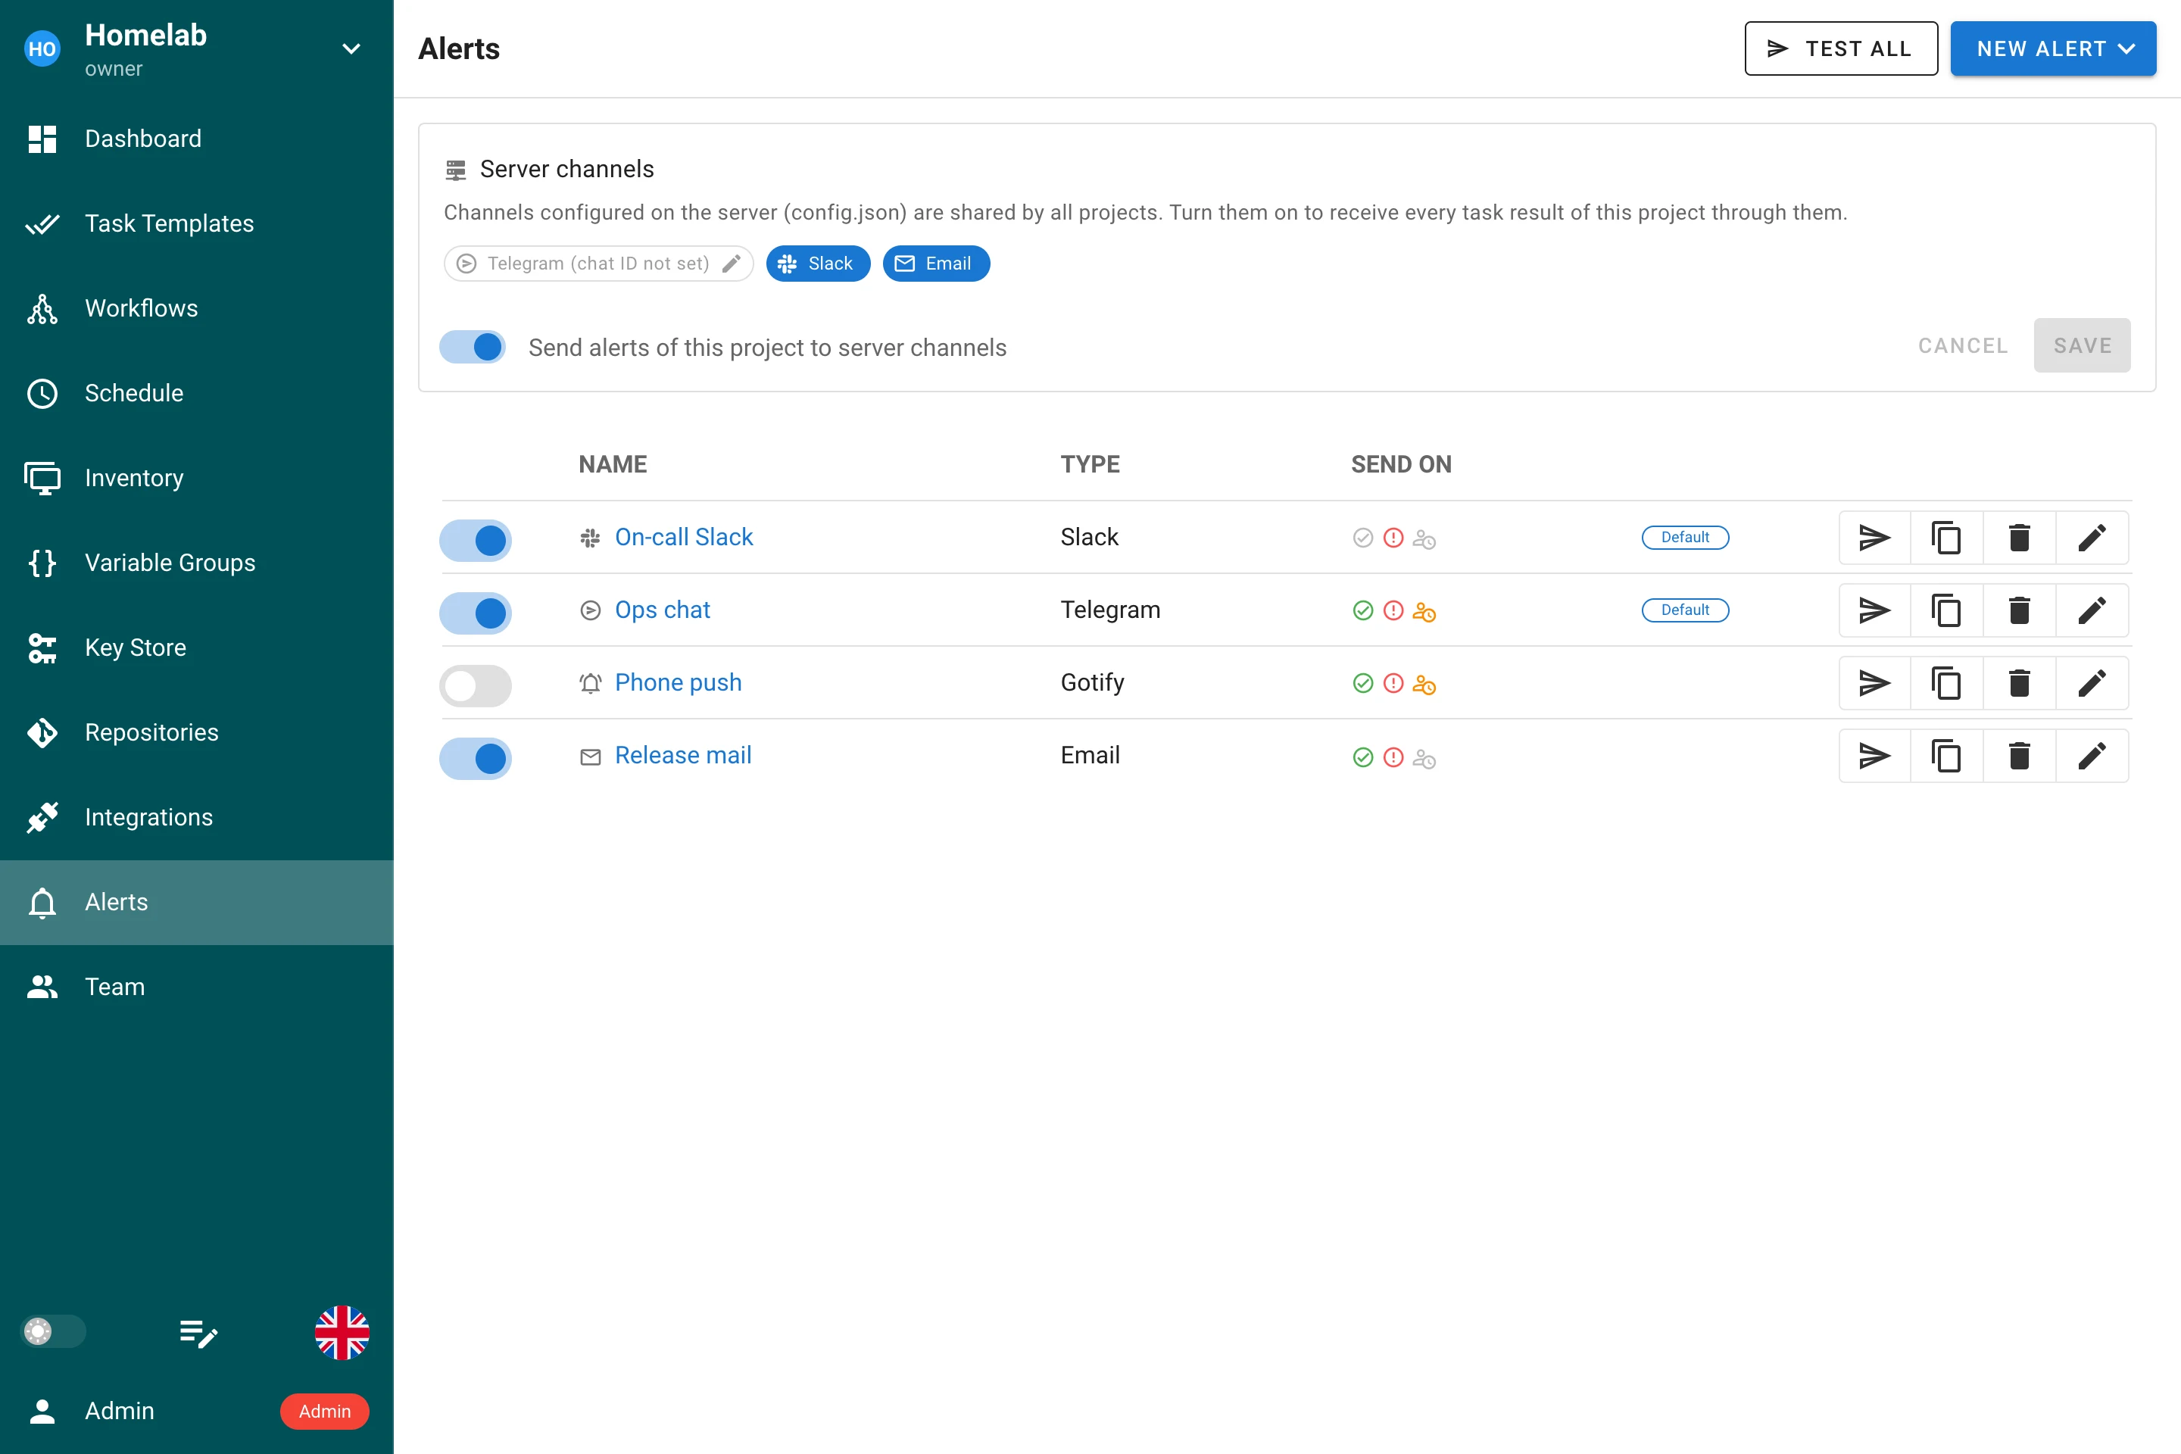Image resolution: width=2181 pixels, height=1454 pixels.
Task: Edit the On-call Slack alert
Action: tap(2092, 538)
